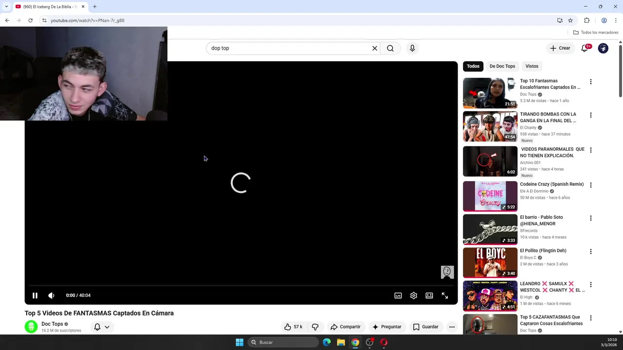
Task: Click the search magnifier button
Action: pyautogui.click(x=390, y=48)
